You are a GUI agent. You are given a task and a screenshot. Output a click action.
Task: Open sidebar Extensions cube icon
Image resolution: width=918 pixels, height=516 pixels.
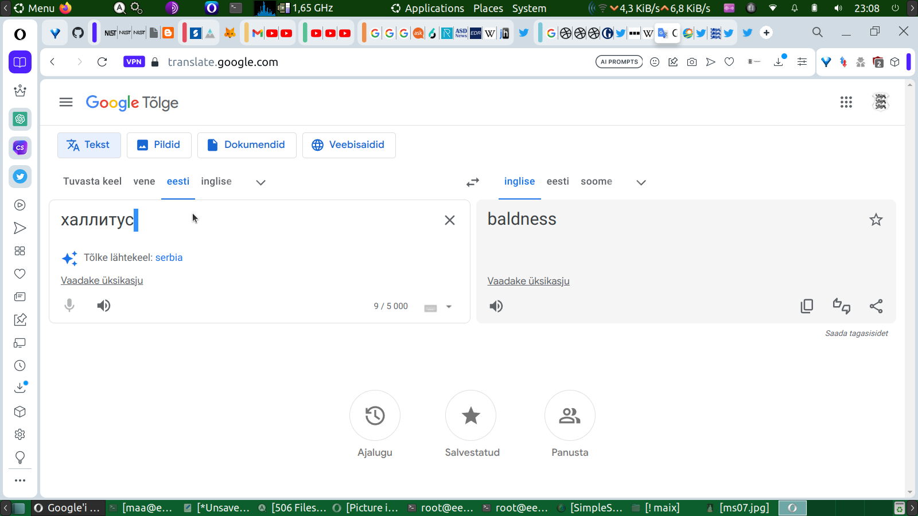[x=20, y=412]
